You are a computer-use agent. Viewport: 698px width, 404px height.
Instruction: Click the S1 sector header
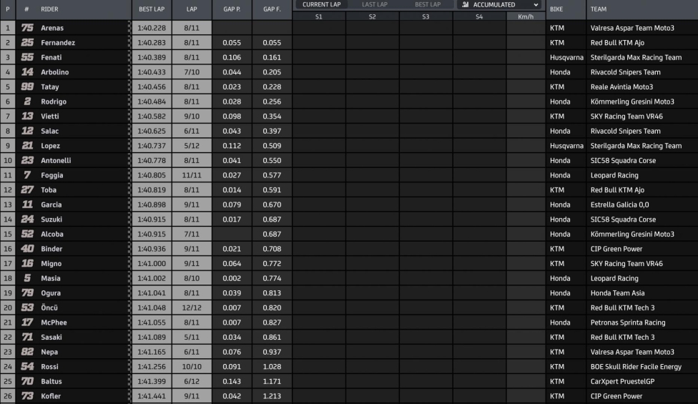319,16
